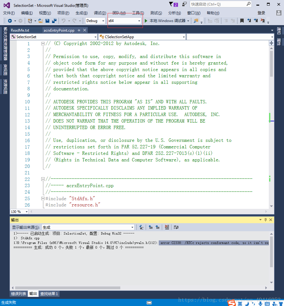This screenshot has height=306, width=284.
Task: Open the Debug configuration dropdown
Action: [x=95, y=21]
